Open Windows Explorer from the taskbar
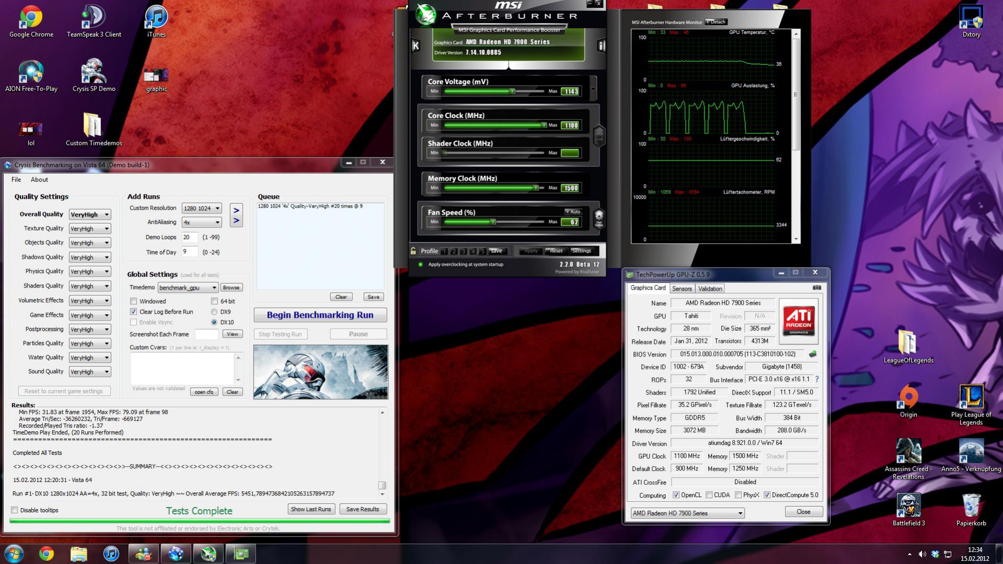The image size is (1003, 564). click(78, 554)
